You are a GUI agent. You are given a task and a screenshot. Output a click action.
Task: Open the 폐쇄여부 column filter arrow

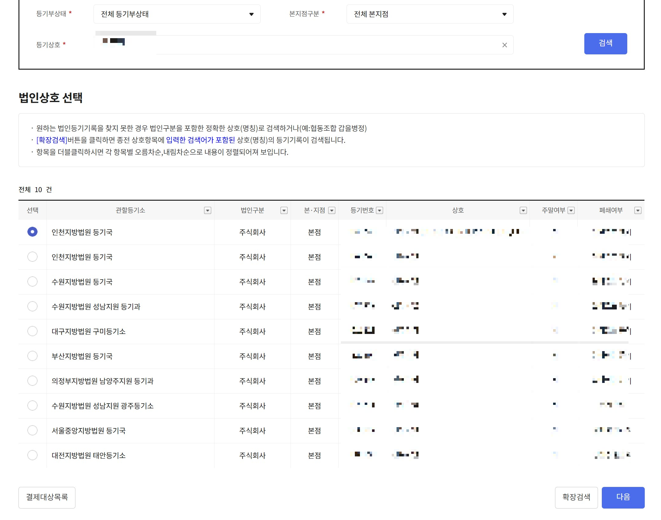click(x=638, y=210)
